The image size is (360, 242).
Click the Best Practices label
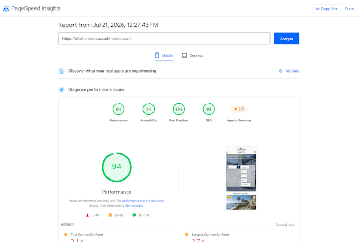pos(178,120)
